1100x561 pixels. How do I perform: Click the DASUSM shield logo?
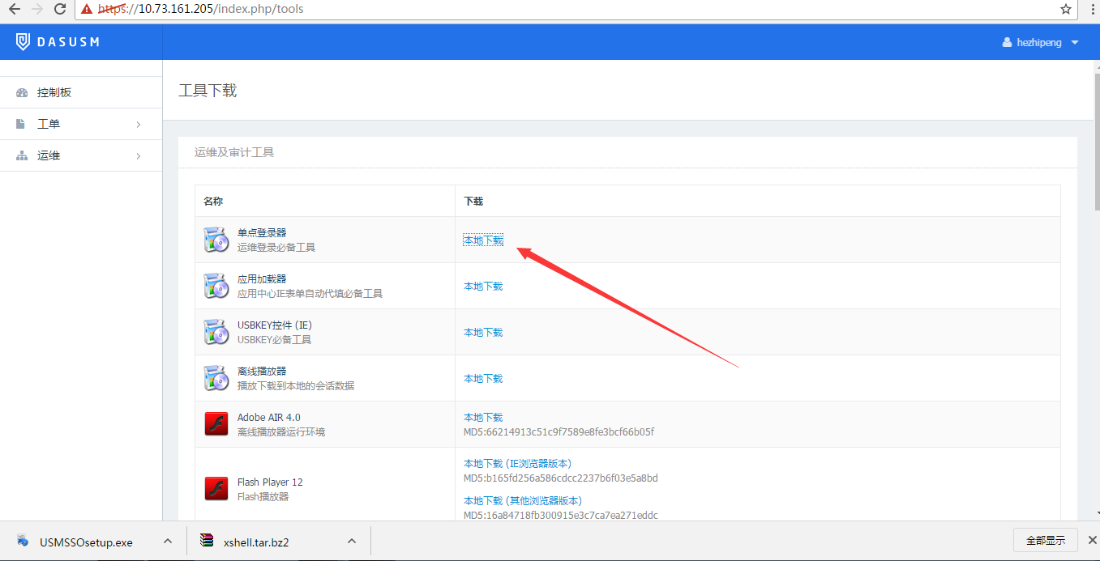(23, 42)
